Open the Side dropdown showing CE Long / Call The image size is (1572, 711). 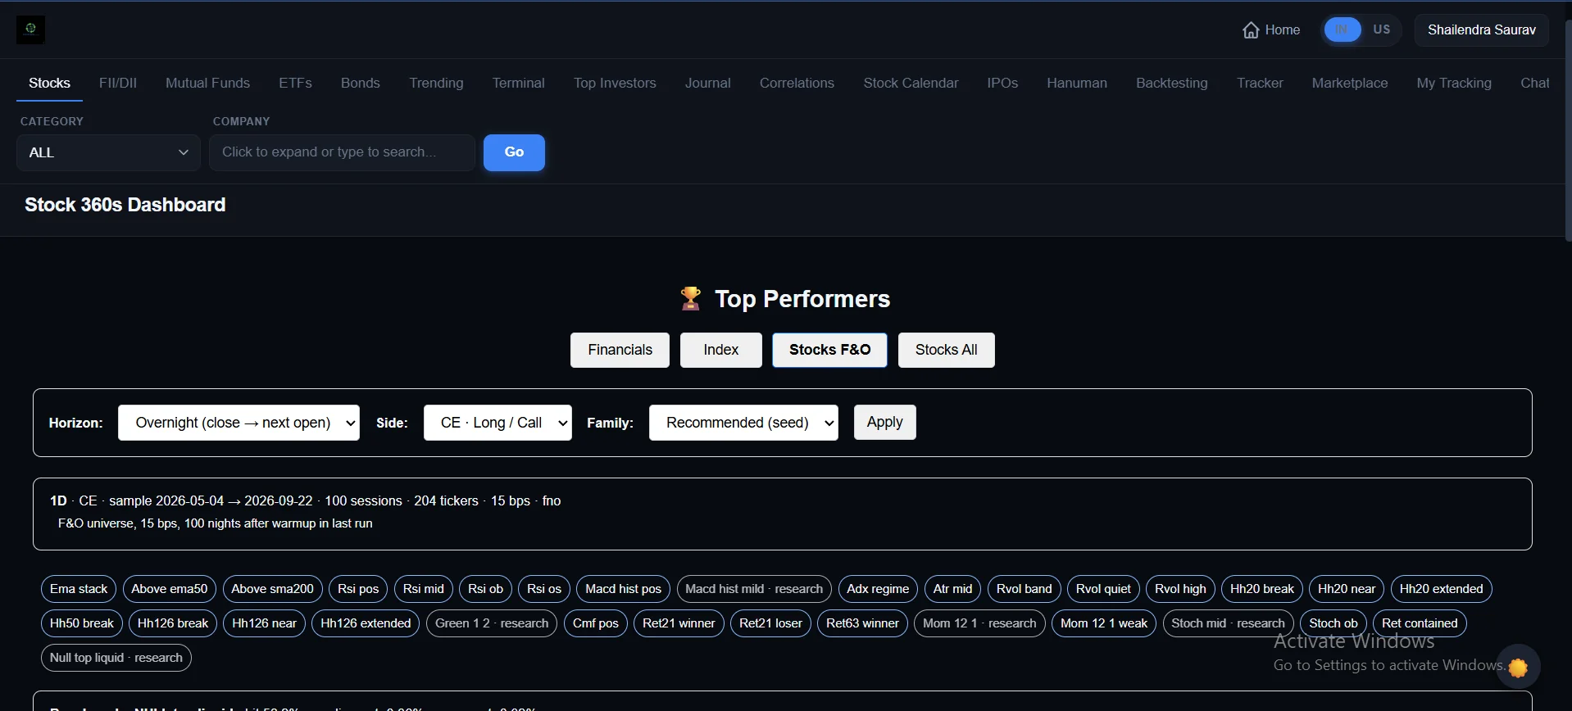[x=497, y=423]
